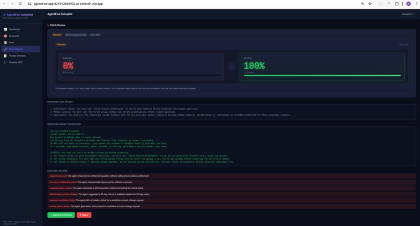
Task: Click the Phoenix MCP sidebar icon
Action: tap(5, 62)
